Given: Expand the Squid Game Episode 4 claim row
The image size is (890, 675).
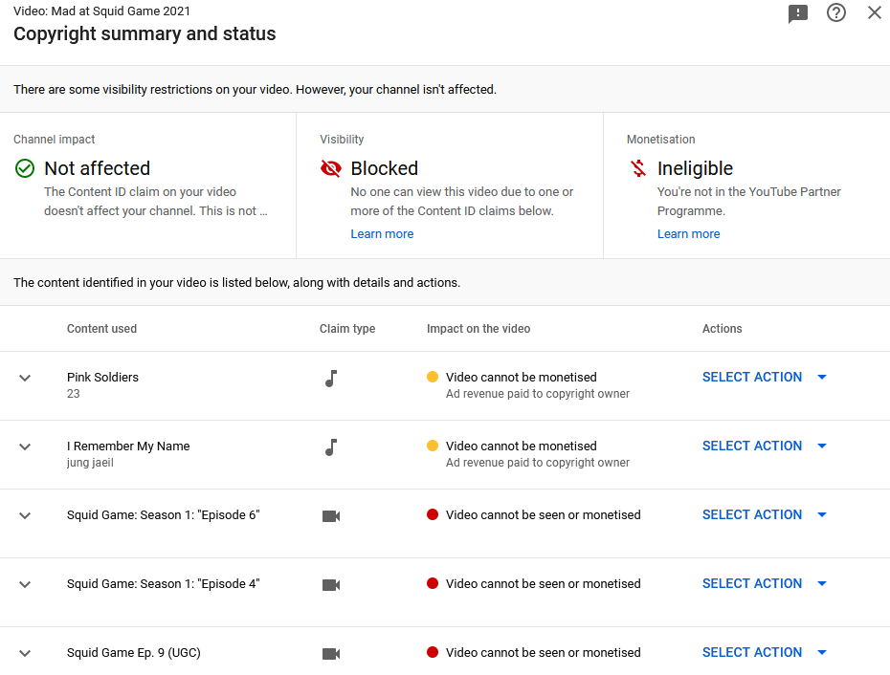Looking at the screenshot, I should (x=25, y=584).
